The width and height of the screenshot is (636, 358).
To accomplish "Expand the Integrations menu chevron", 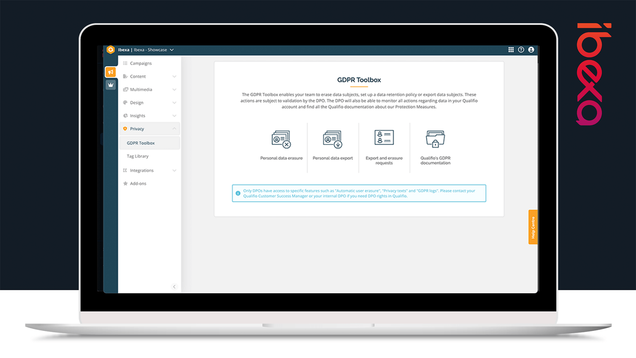I will [x=174, y=170].
